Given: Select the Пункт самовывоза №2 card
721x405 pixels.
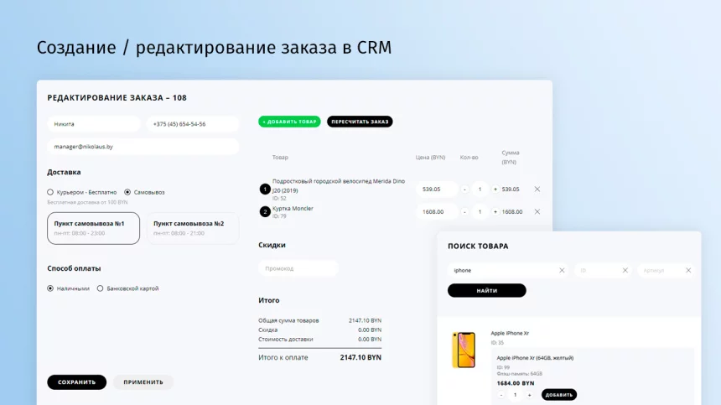Looking at the screenshot, I should pos(193,228).
